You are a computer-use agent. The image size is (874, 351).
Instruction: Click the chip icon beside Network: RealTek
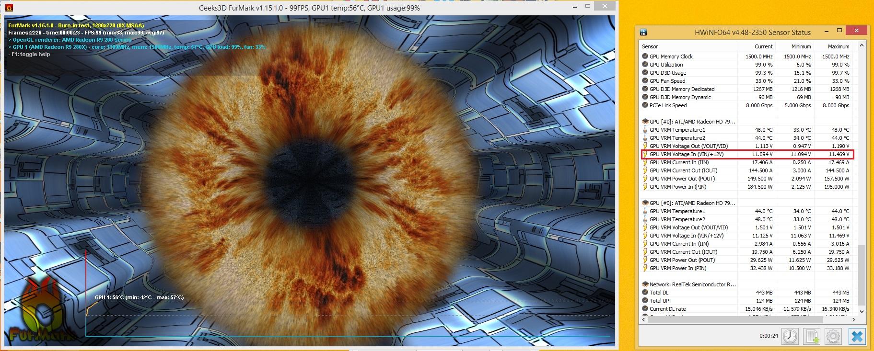click(645, 284)
